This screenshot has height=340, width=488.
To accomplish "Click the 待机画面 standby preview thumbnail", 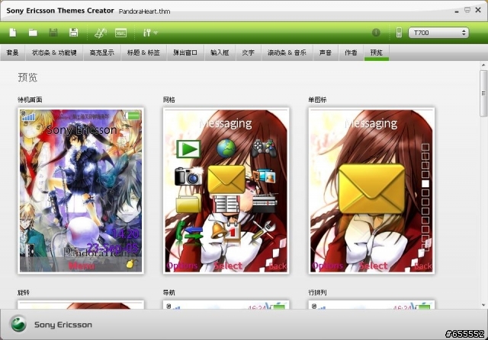I will click(x=81, y=191).
